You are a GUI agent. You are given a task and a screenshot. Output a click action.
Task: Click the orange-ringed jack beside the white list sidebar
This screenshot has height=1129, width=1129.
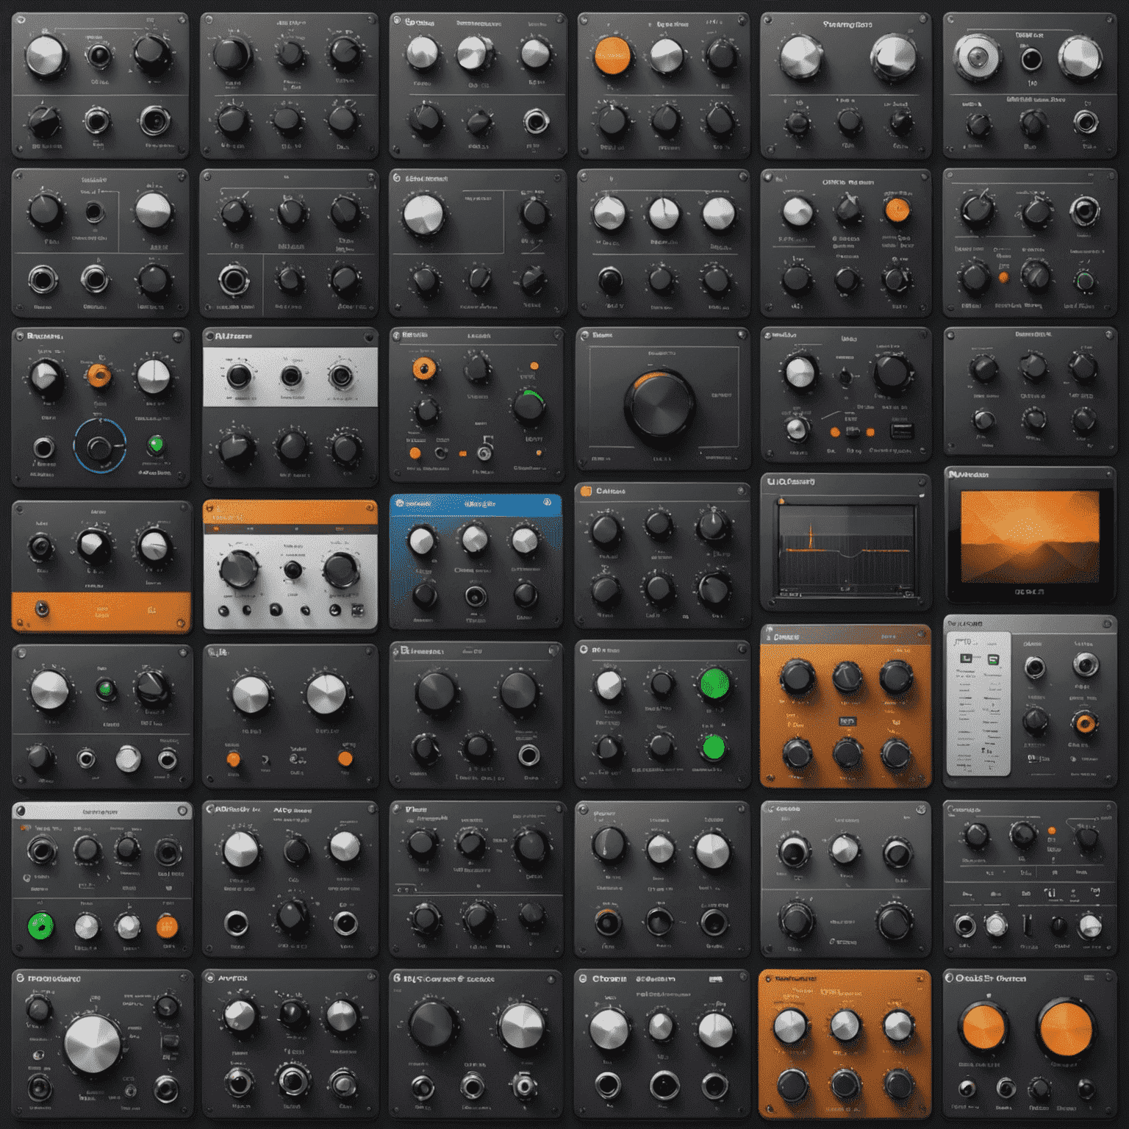coord(1085,723)
